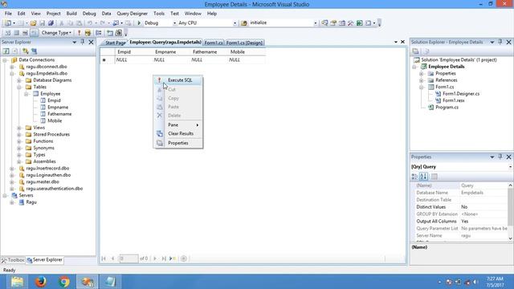The width and height of the screenshot is (514, 289).
Task: Click the row number input field
Action: pyautogui.click(x=128, y=258)
